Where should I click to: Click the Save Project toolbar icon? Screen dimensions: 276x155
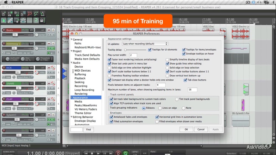click(17, 14)
